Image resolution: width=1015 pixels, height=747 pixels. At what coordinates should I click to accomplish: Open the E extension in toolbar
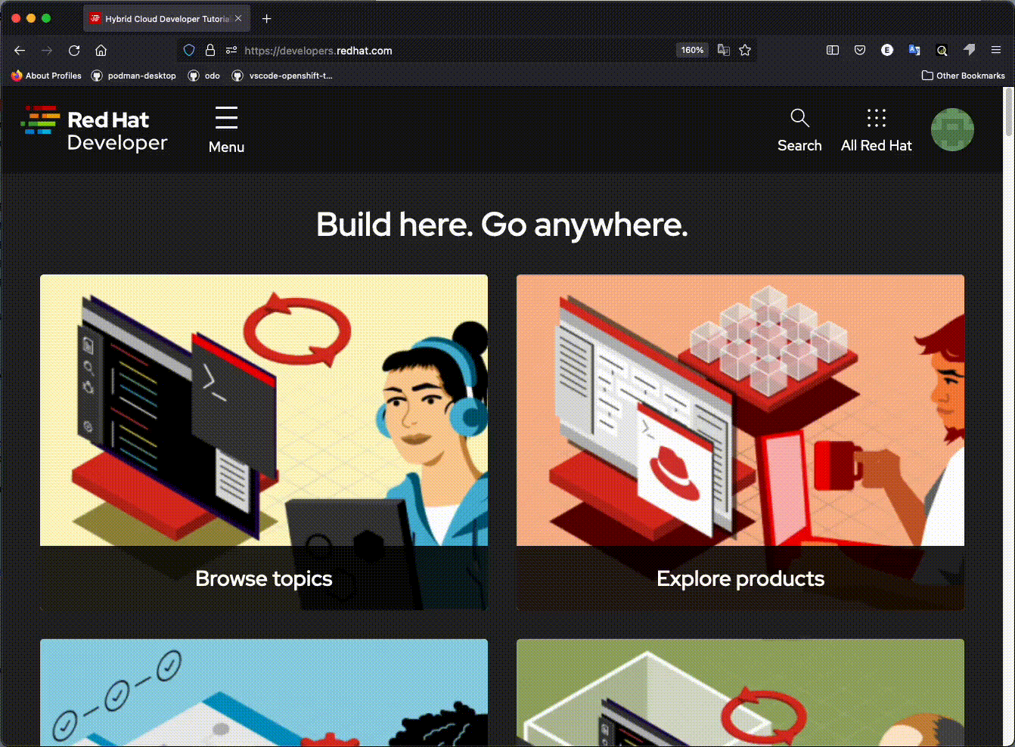pos(887,51)
